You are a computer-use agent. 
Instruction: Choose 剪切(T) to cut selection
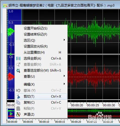click(x=41, y=96)
